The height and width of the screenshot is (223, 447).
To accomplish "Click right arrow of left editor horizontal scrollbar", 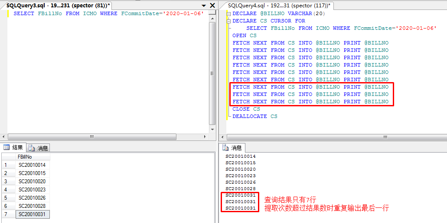I will coord(205,137).
